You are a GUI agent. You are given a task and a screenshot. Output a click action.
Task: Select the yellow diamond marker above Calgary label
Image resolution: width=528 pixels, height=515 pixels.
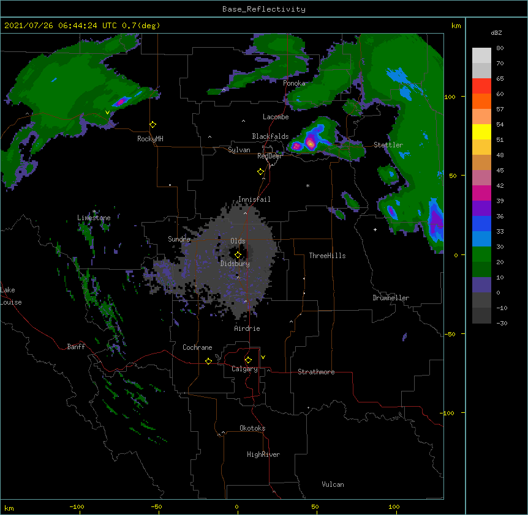click(x=248, y=360)
